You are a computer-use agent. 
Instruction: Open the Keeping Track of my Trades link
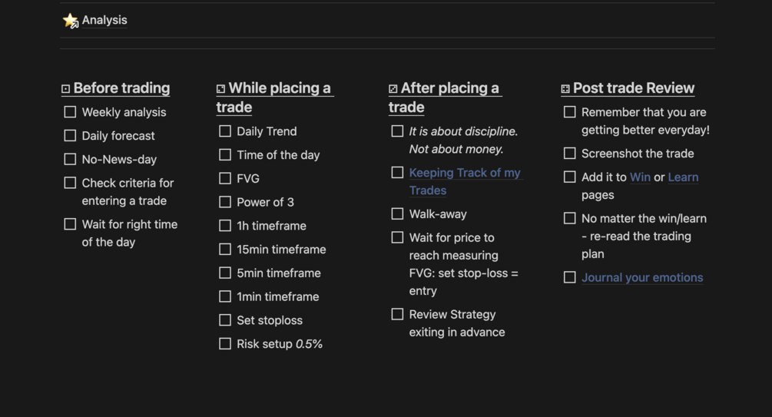464,174
